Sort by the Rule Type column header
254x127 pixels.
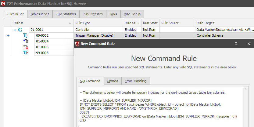(x=98, y=23)
